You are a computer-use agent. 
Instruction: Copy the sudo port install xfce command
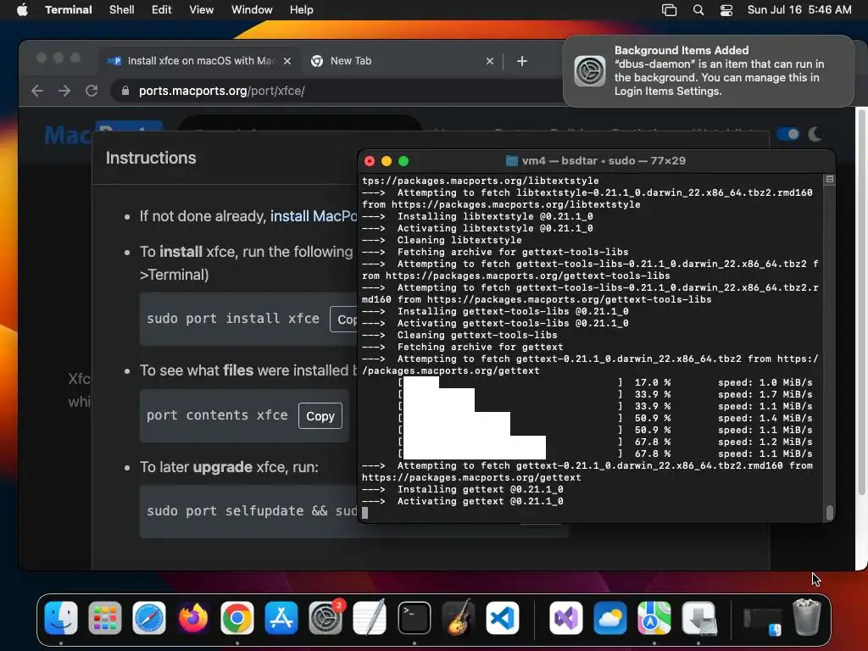pyautogui.click(x=344, y=320)
